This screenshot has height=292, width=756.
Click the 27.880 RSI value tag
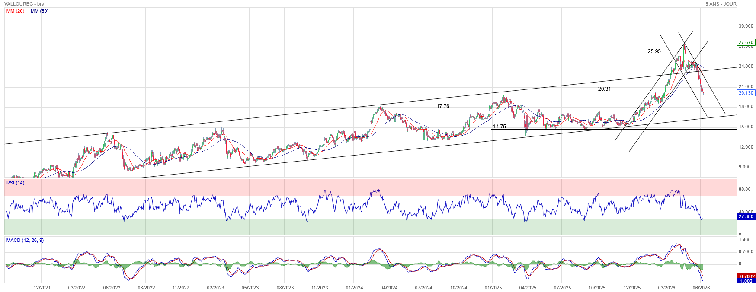(x=746, y=216)
